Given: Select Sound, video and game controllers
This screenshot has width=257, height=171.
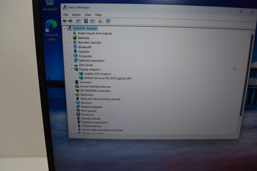Looking at the screenshot, I should click(103, 130).
